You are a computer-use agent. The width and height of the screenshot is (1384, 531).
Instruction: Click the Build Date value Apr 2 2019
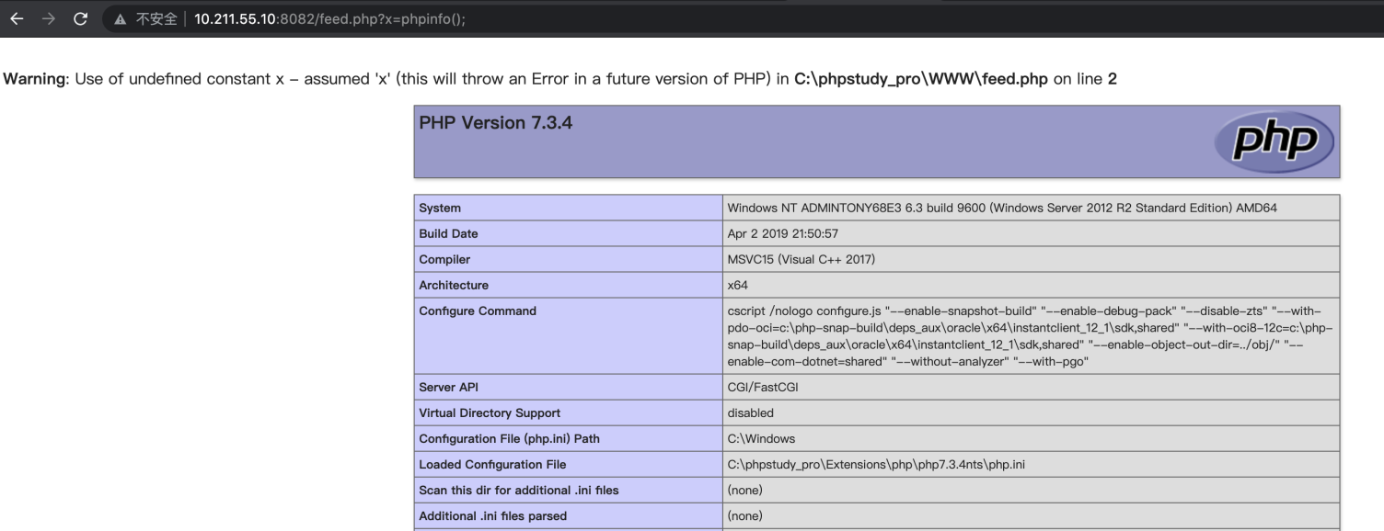pyautogui.click(x=782, y=234)
